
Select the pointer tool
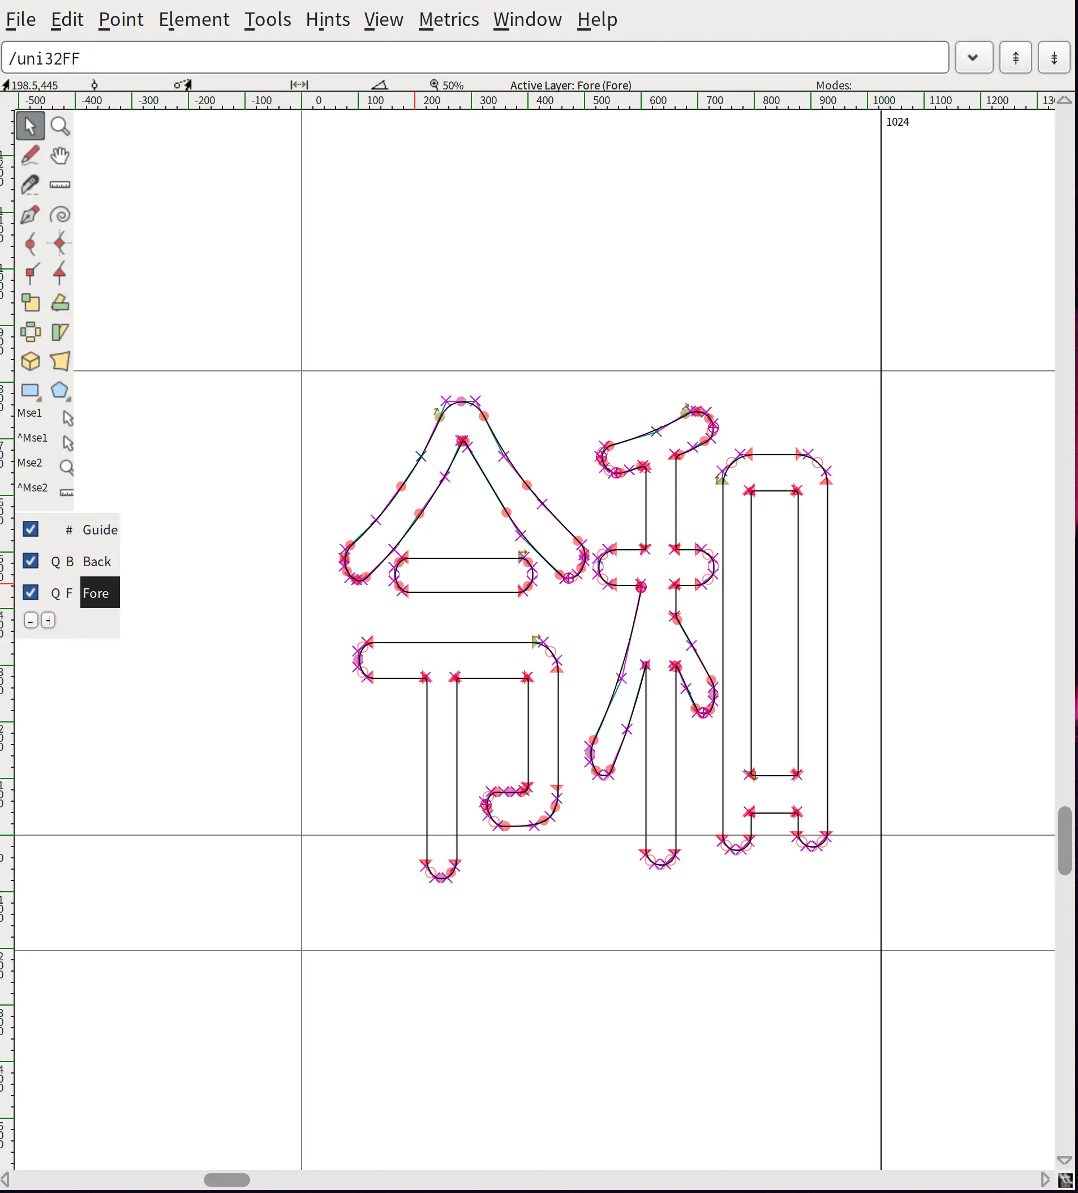pos(31,126)
